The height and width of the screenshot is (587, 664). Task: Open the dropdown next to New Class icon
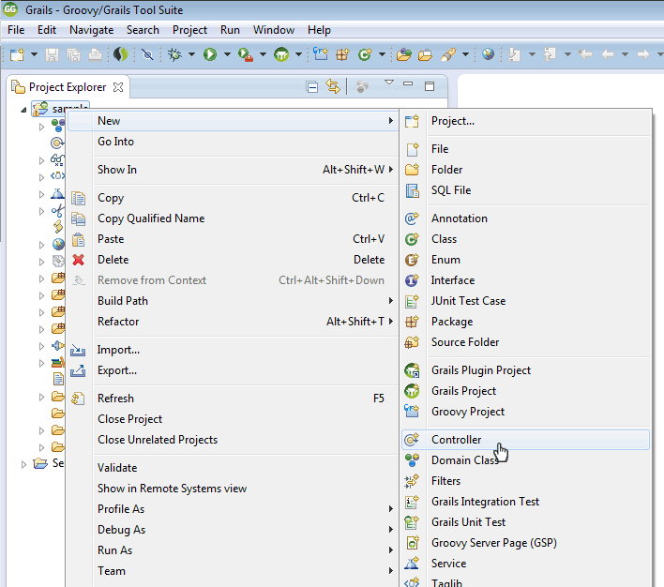[382, 54]
